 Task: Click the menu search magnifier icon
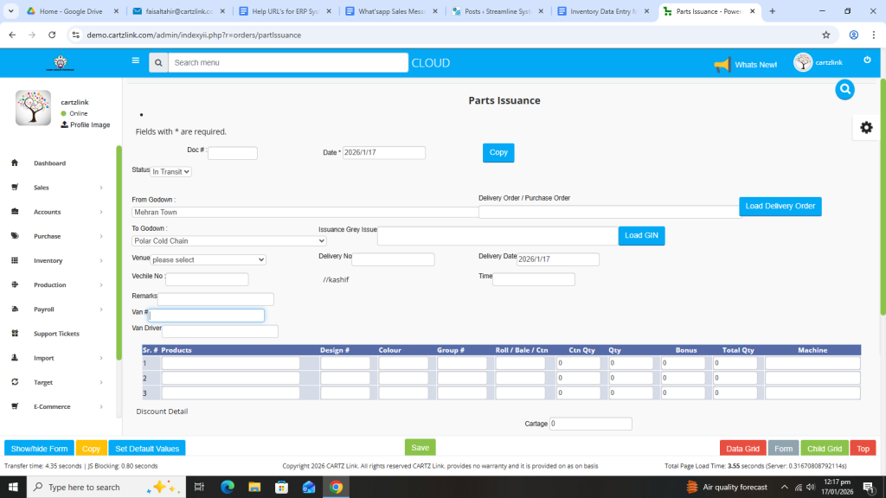(x=157, y=62)
